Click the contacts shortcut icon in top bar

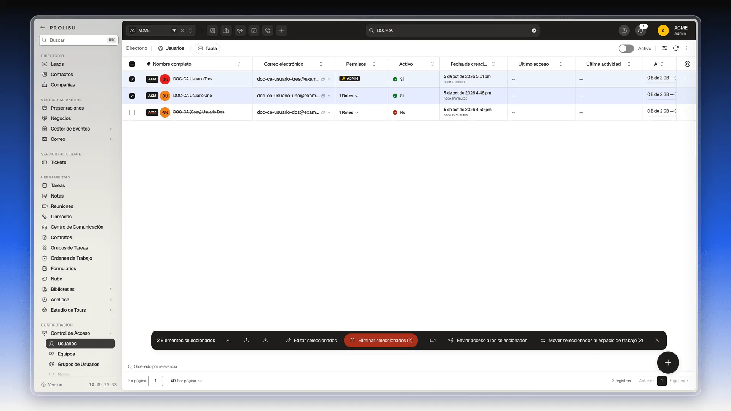pos(212,30)
